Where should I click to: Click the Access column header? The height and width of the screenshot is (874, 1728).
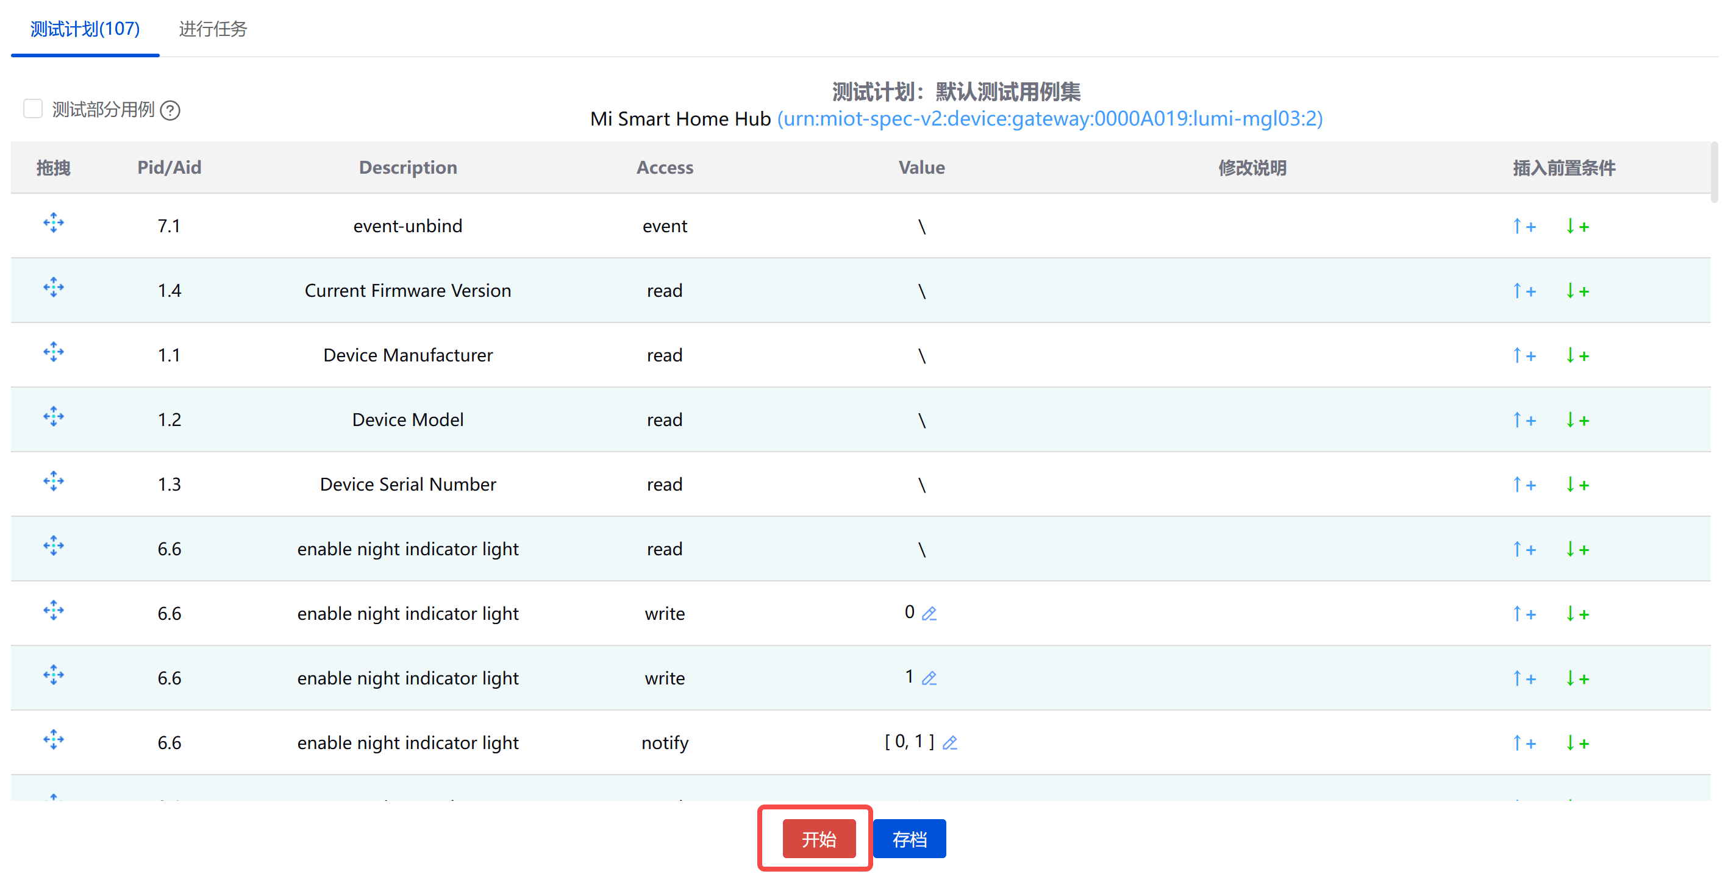[x=665, y=168]
